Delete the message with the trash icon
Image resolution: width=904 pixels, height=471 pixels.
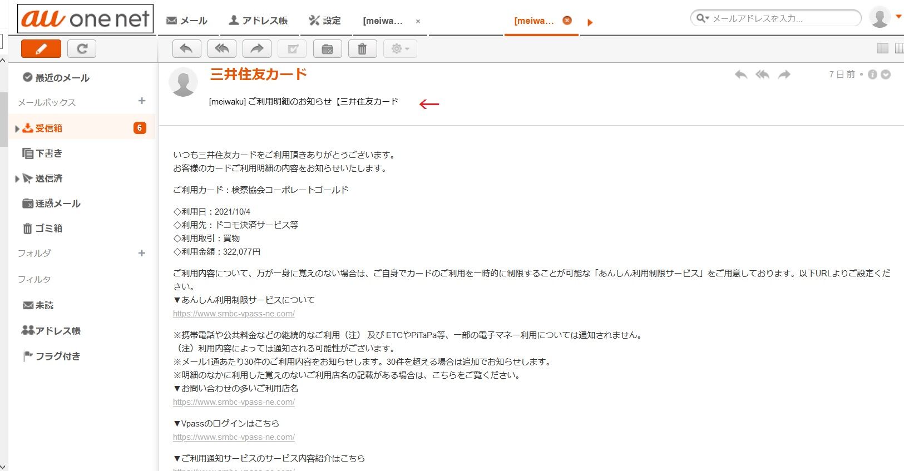pyautogui.click(x=363, y=49)
